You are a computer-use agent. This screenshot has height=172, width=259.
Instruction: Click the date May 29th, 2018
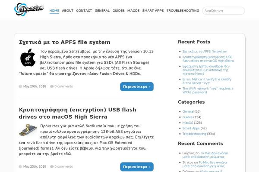coord(35,86)
